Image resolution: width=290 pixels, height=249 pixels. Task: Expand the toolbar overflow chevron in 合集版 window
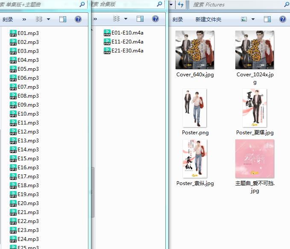coord(95,19)
